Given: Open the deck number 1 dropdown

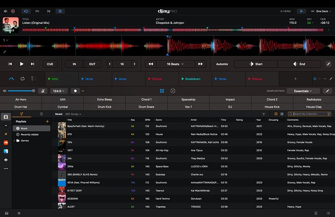Looking at the screenshot, I should click(x=5, y=40).
